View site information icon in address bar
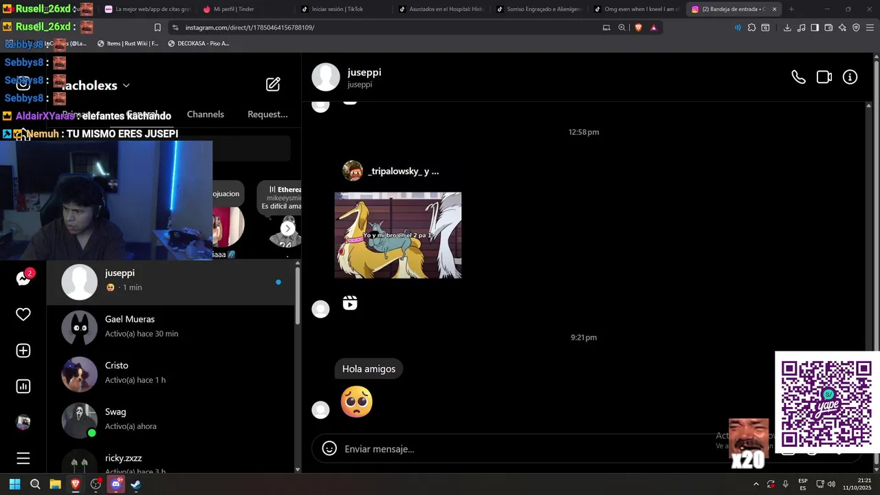880x495 pixels. click(x=175, y=27)
